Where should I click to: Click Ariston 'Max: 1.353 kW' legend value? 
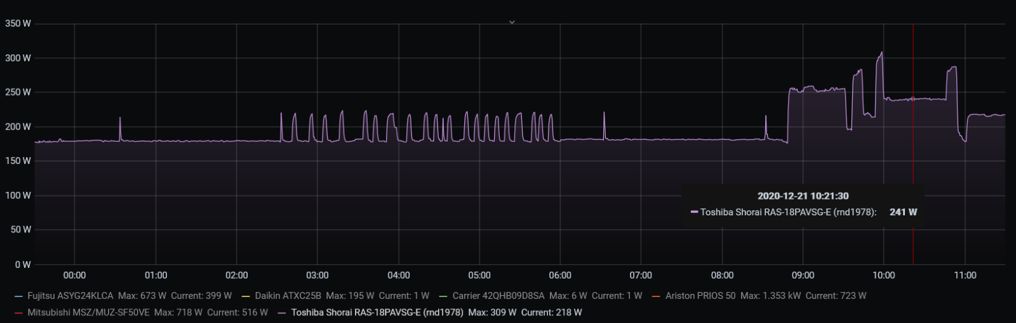click(x=770, y=296)
